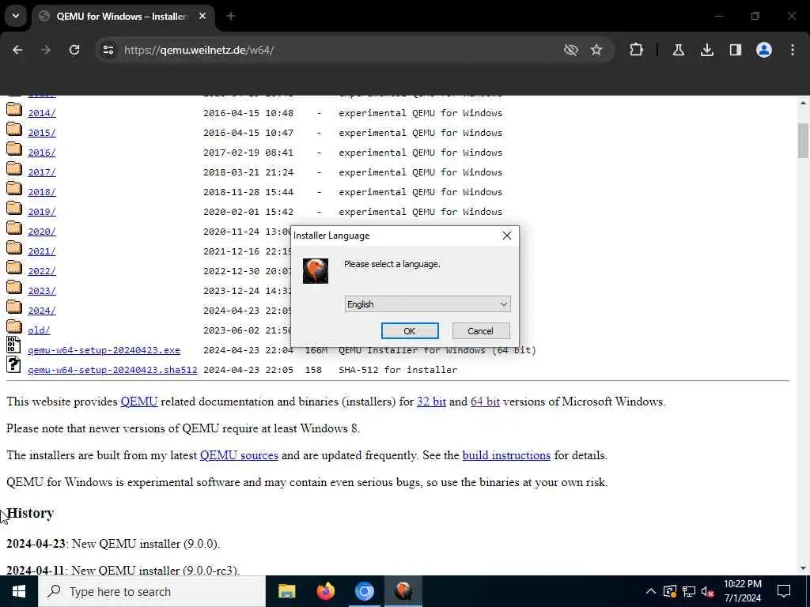Open the Chrome profile avatar
The height and width of the screenshot is (607, 810).
pos(763,50)
